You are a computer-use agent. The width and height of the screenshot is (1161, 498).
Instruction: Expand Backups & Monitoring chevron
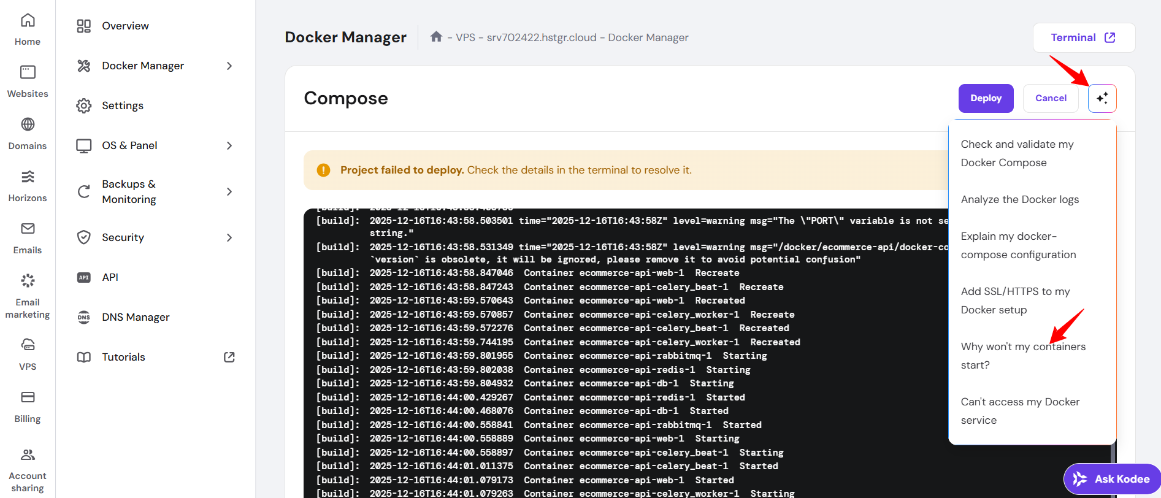pyautogui.click(x=229, y=191)
